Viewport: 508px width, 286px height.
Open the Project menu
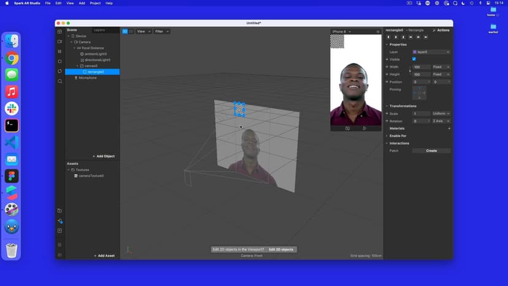point(95,3)
